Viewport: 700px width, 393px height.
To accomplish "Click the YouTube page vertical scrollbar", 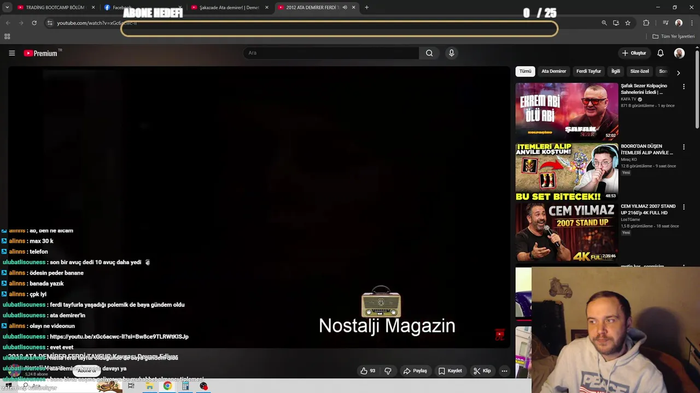I will click(x=697, y=90).
